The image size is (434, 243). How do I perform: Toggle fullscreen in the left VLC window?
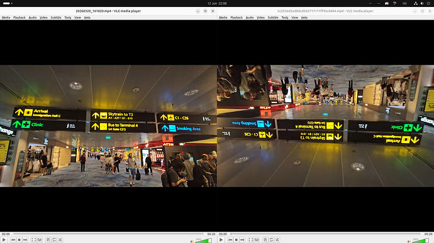33,240
